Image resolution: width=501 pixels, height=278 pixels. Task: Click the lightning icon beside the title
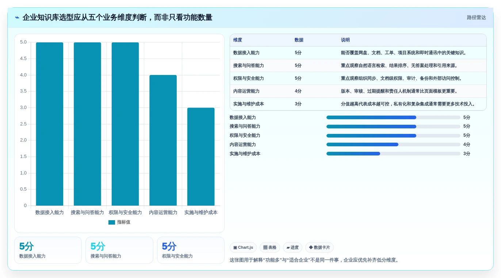17,18
